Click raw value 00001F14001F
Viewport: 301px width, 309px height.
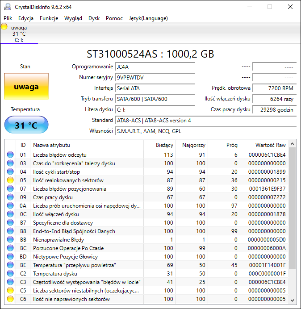tap(267, 265)
